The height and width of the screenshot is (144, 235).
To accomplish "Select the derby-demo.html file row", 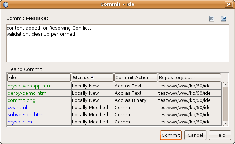I will (27, 93).
